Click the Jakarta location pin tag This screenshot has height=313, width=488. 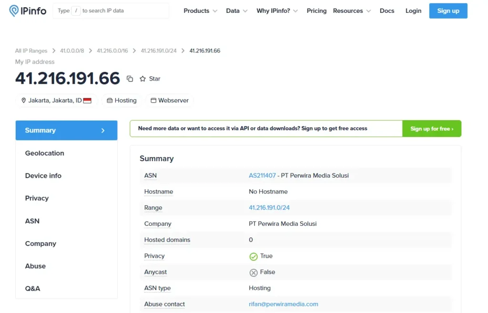point(56,101)
